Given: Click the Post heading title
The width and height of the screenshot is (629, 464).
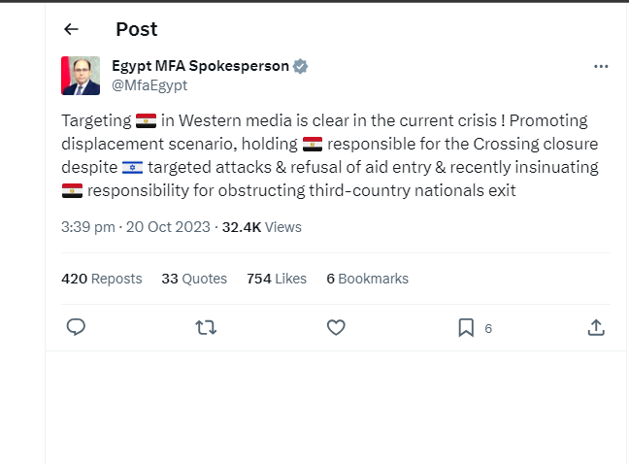Looking at the screenshot, I should [x=136, y=29].
